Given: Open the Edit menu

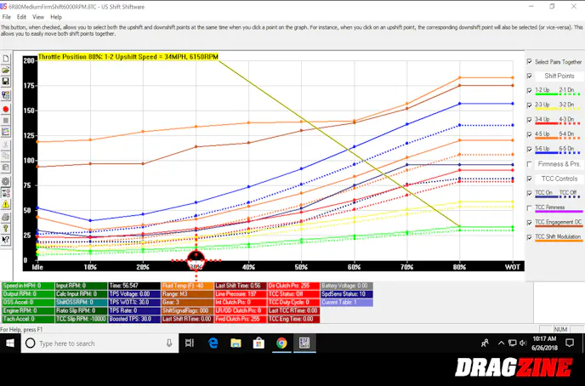Looking at the screenshot, I should pyautogui.click(x=21, y=16).
